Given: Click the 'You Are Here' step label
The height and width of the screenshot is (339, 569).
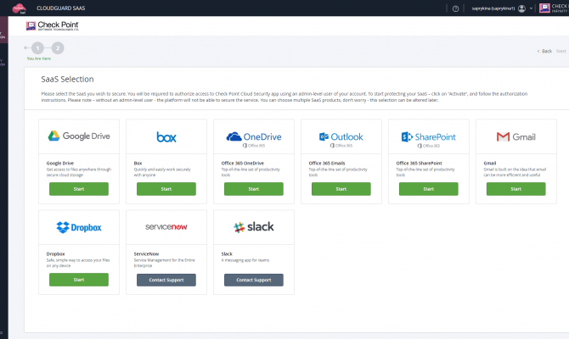Looking at the screenshot, I should [39, 58].
